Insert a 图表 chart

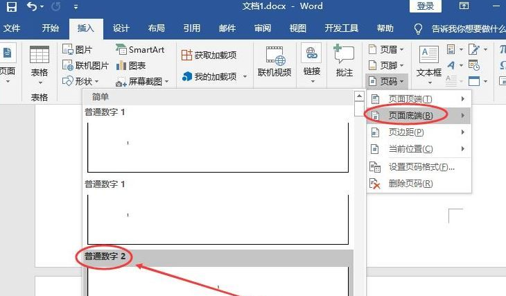(131, 66)
